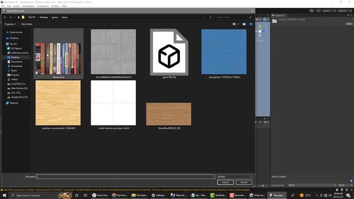Open the Organize menu
The image size is (354, 199).
(x=10, y=24)
